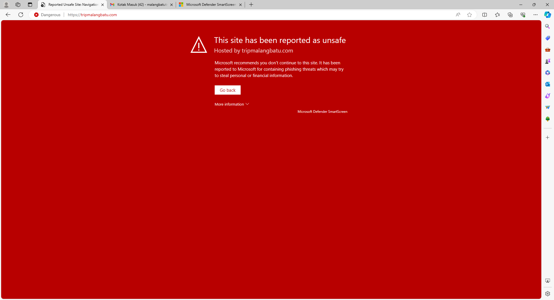Switch to Microsoft Defender SmartScreen tab
The height and width of the screenshot is (300, 554).
[x=210, y=5]
